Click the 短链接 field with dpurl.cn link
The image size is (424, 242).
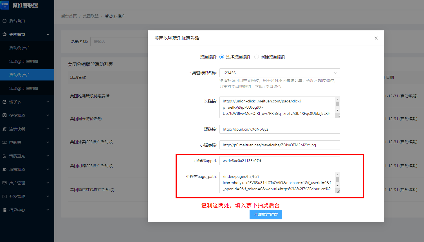[x=280, y=129]
